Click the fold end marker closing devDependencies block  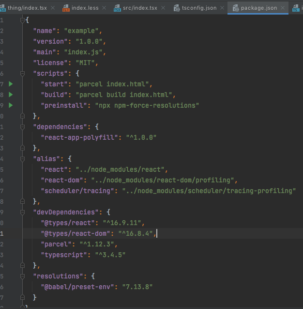(22, 265)
